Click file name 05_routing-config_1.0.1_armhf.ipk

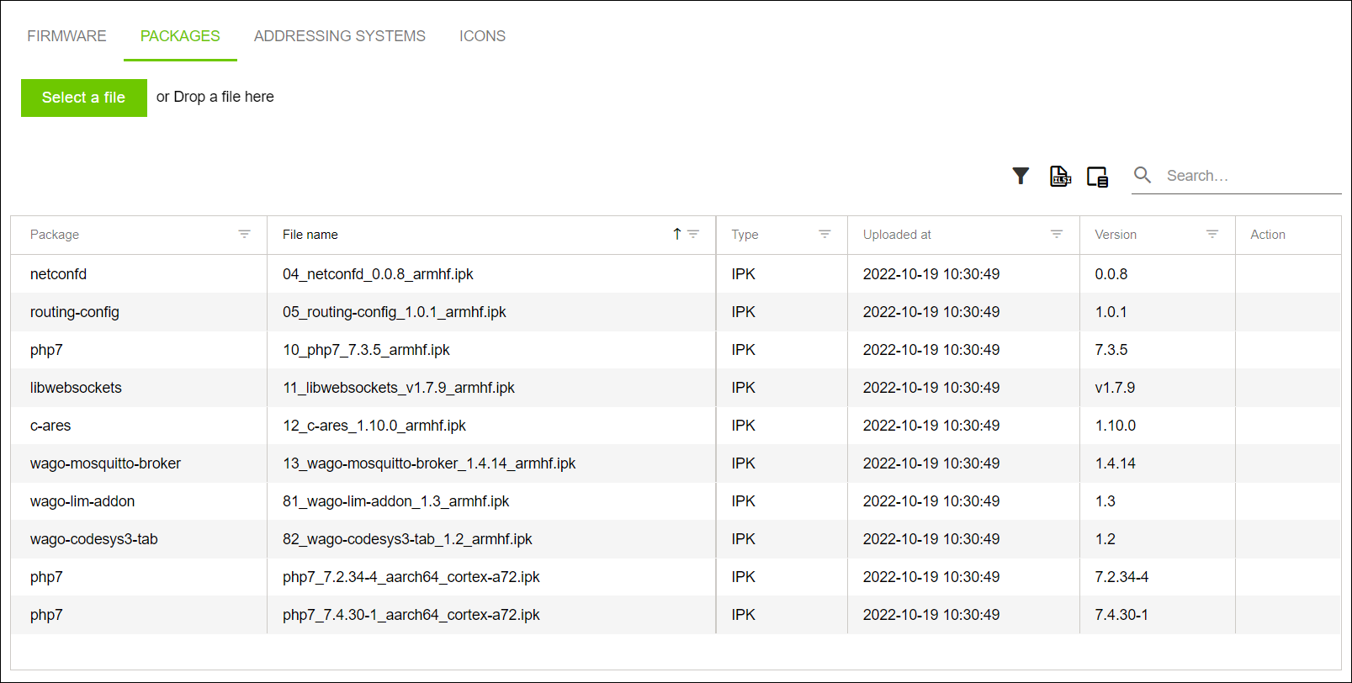click(x=395, y=312)
